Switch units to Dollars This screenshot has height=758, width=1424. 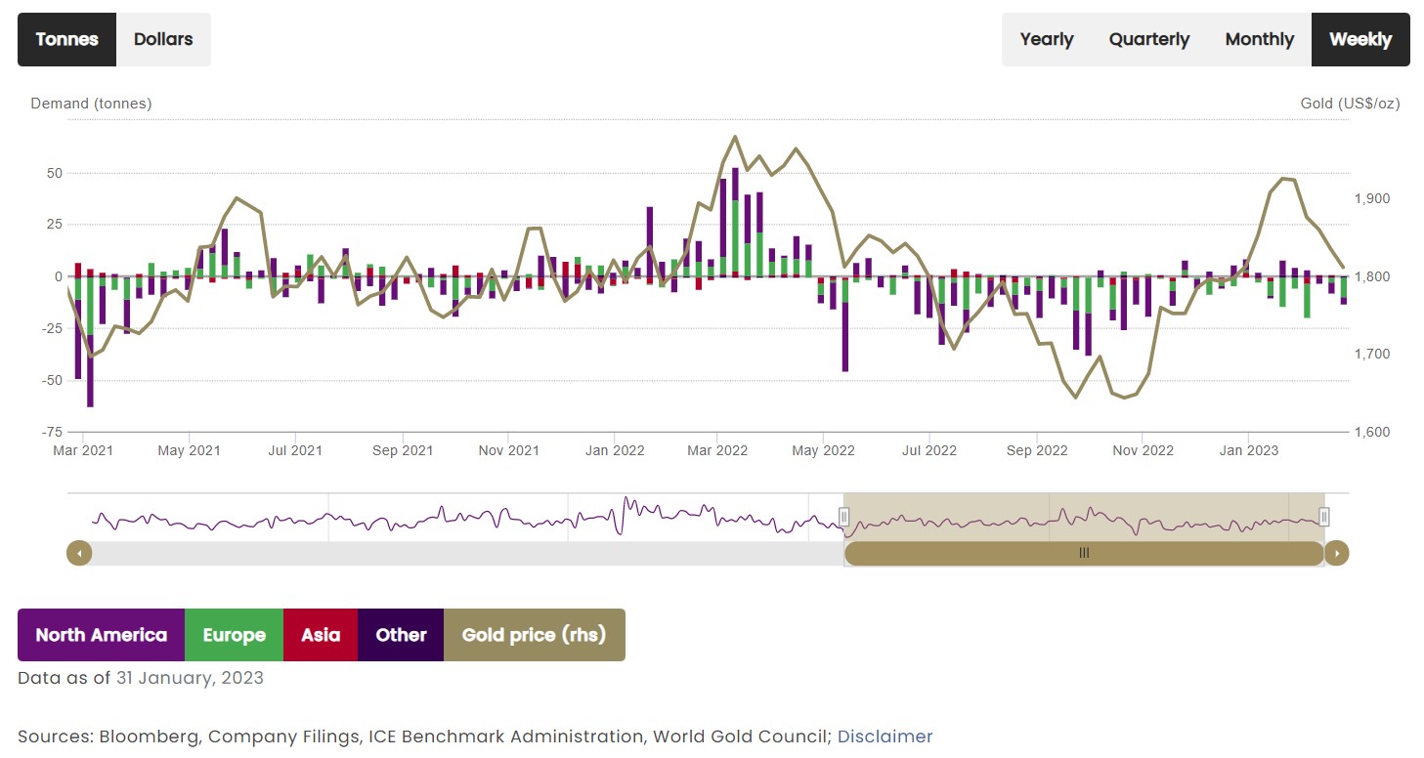click(x=163, y=39)
